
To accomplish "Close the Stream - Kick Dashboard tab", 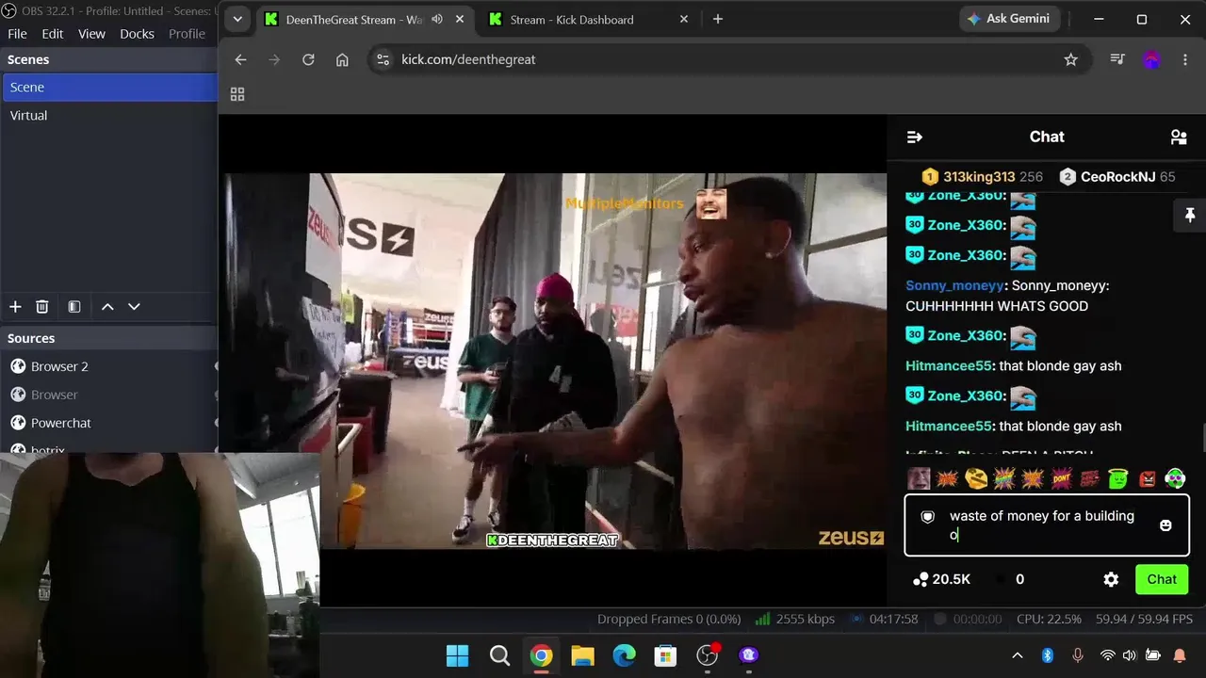I will point(684,20).
